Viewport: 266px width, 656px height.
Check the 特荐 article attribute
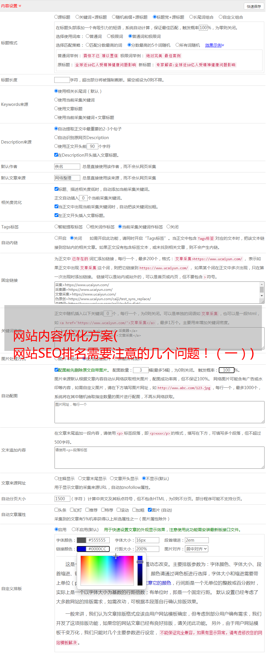[x=103, y=510]
